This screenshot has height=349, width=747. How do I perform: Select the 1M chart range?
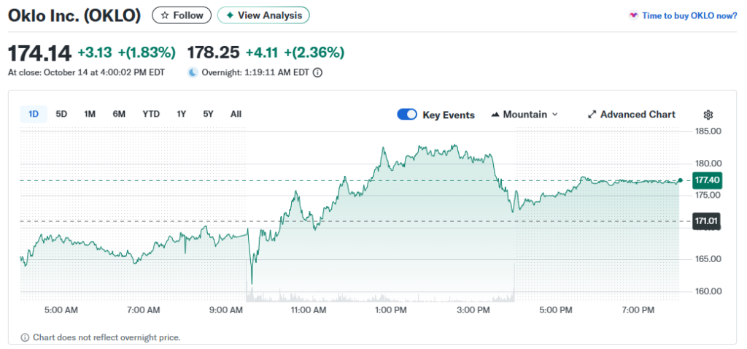point(90,114)
